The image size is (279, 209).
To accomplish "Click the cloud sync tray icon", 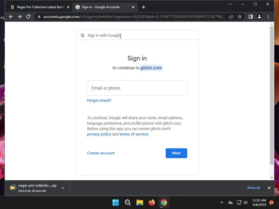I will [x=231, y=202].
